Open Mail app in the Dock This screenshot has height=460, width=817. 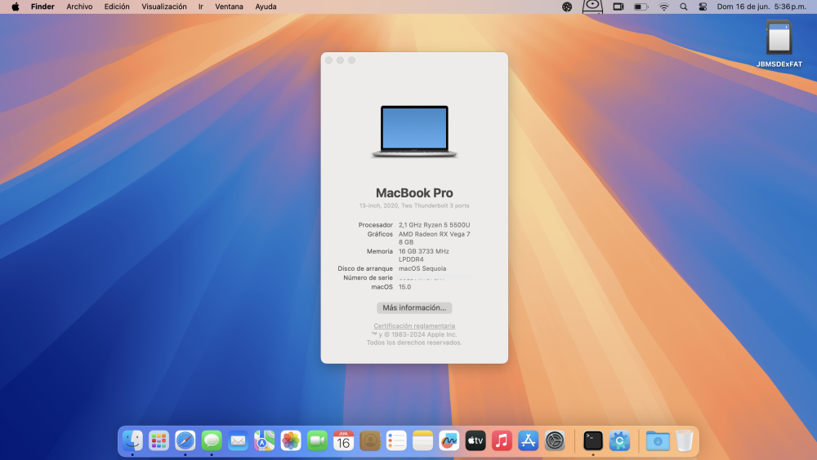pyautogui.click(x=238, y=440)
